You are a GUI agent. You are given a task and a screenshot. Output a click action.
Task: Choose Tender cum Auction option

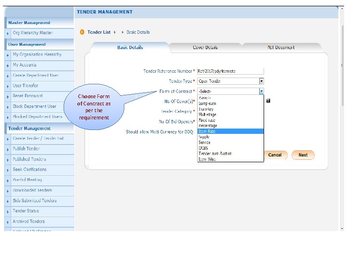[230, 154]
